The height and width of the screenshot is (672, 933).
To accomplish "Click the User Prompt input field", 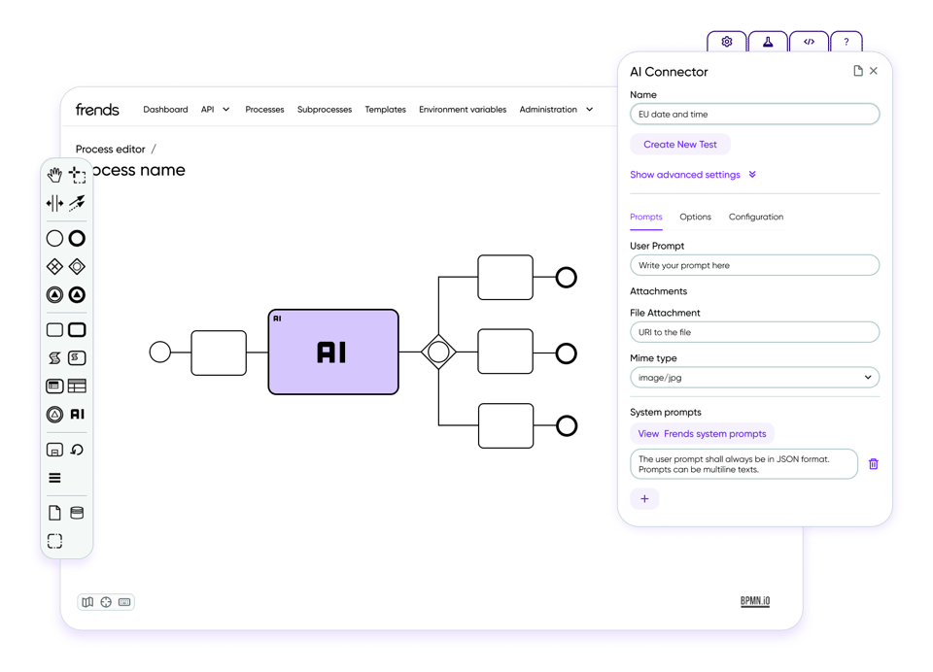I will click(x=754, y=265).
